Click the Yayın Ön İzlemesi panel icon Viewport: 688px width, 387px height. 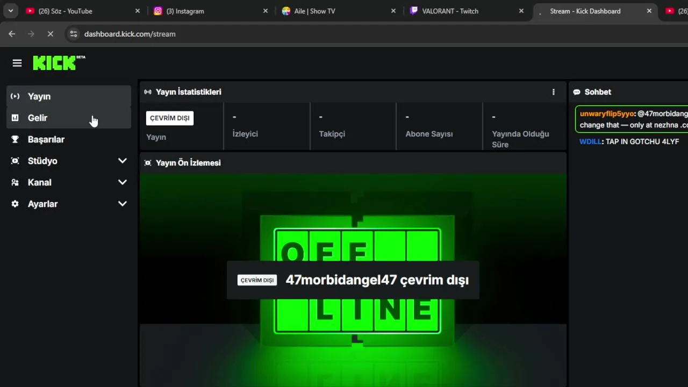[148, 163]
